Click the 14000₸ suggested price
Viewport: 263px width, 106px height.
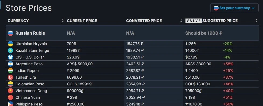(x=192, y=50)
